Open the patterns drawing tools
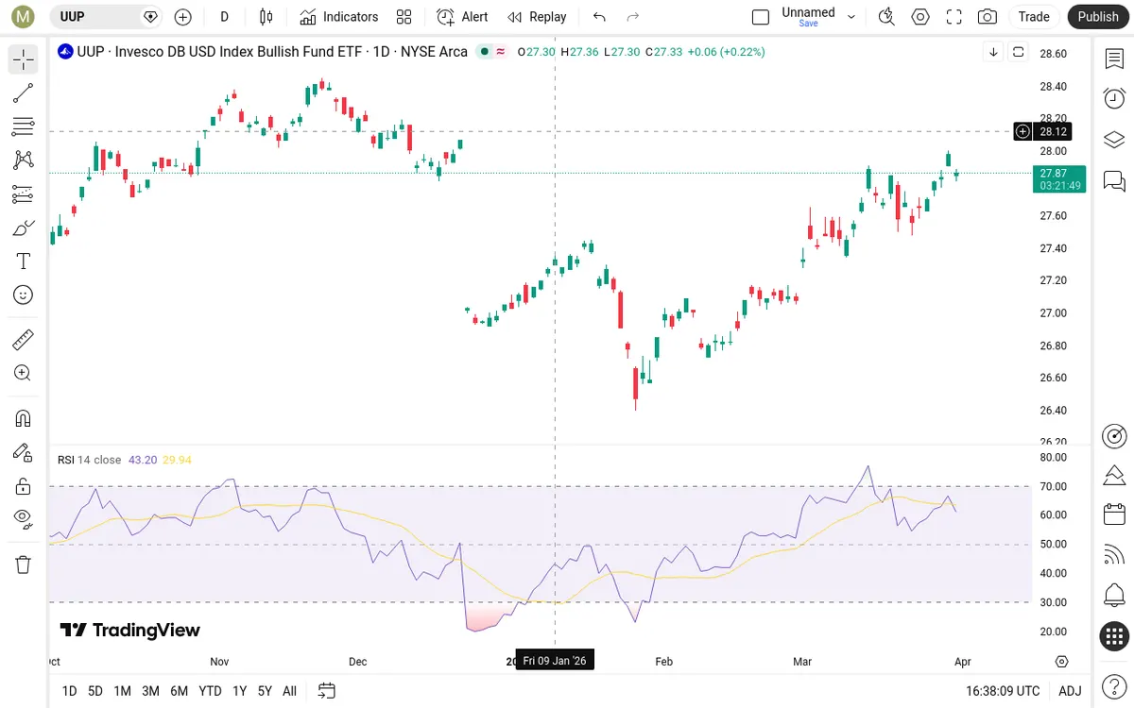The image size is (1134, 708). point(24,160)
